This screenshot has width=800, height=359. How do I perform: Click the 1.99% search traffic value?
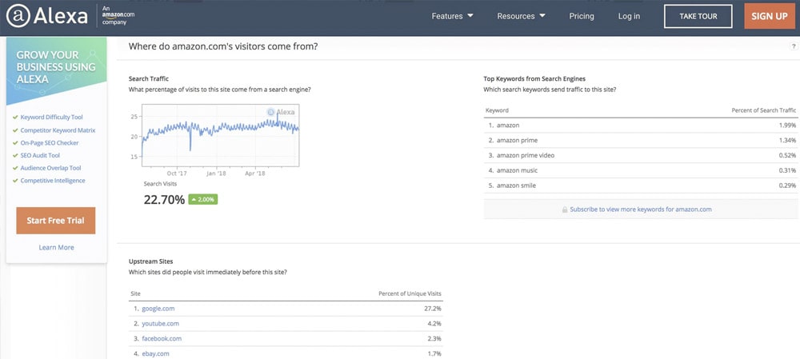point(787,125)
